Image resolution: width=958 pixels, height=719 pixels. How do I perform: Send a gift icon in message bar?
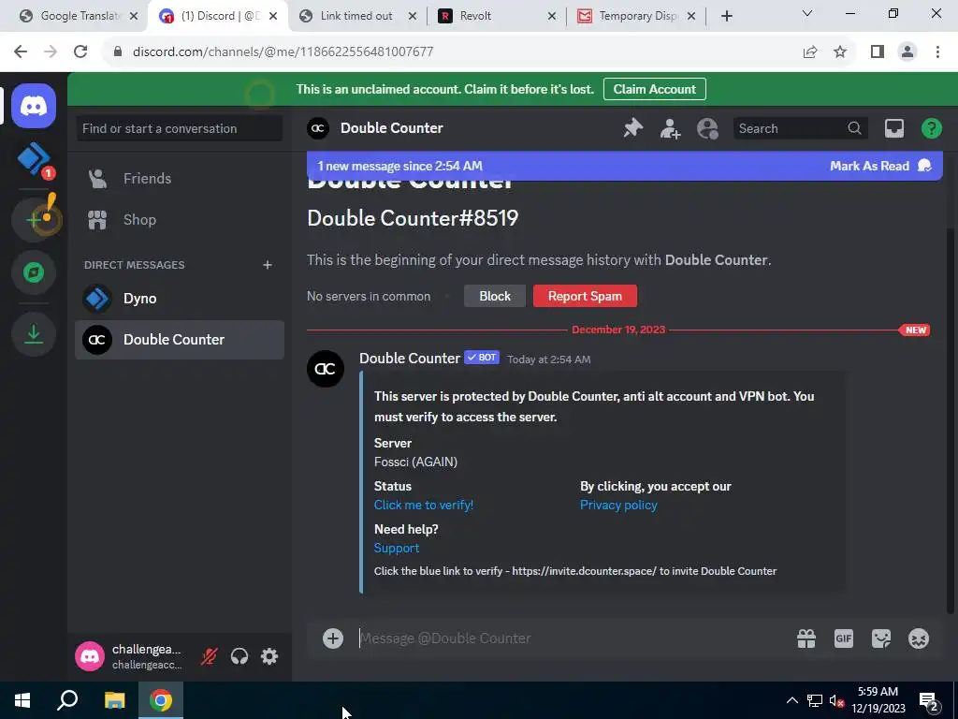[806, 638]
